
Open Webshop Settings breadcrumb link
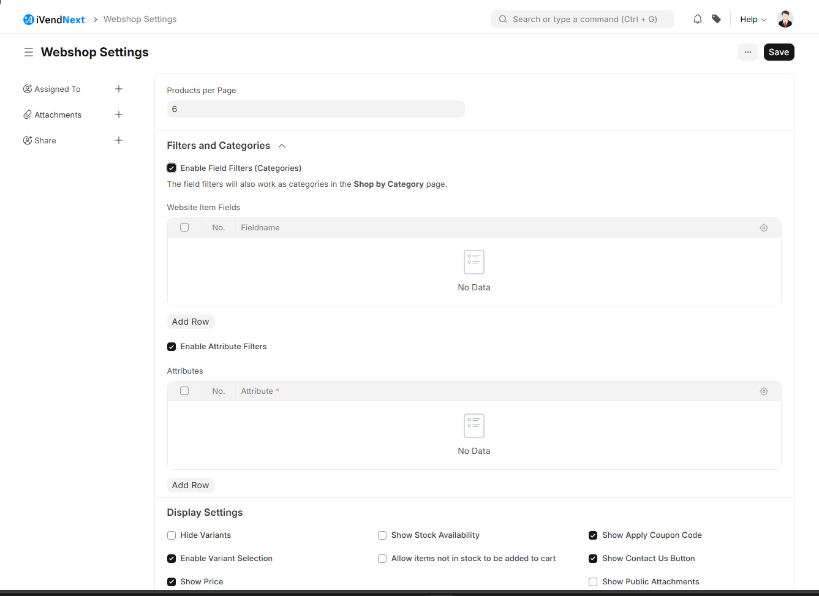click(140, 19)
